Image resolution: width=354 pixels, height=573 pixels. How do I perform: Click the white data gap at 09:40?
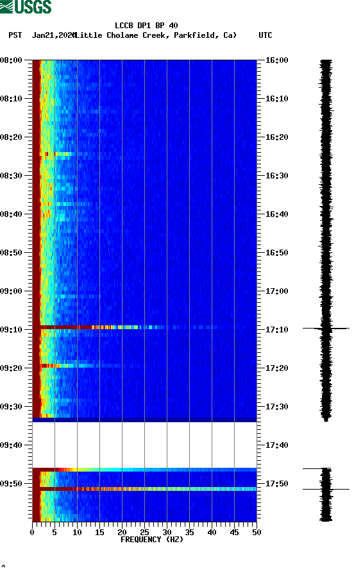click(144, 445)
